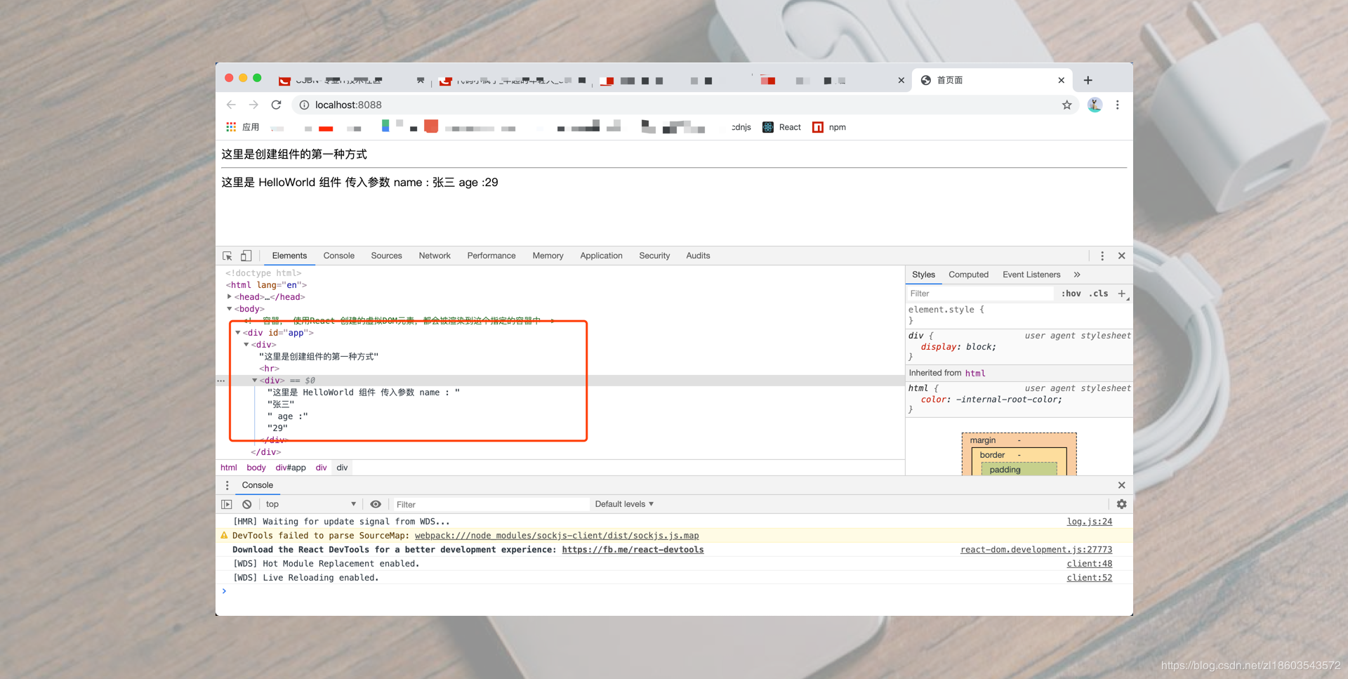Close the DevTools panel
This screenshot has height=679, width=1348.
[1121, 256]
